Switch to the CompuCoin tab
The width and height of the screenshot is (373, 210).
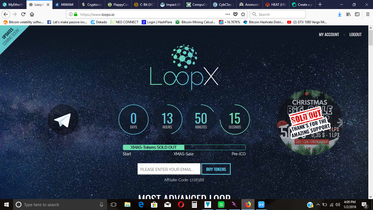pos(197,5)
